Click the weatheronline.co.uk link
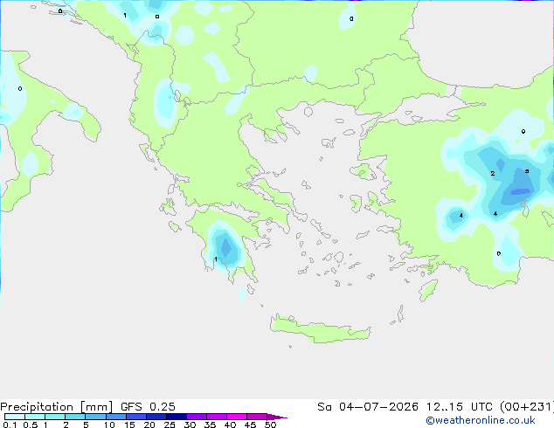554x428 pixels. pyautogui.click(x=481, y=420)
